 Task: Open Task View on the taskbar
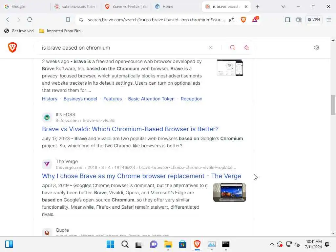pyautogui.click(x=139, y=244)
